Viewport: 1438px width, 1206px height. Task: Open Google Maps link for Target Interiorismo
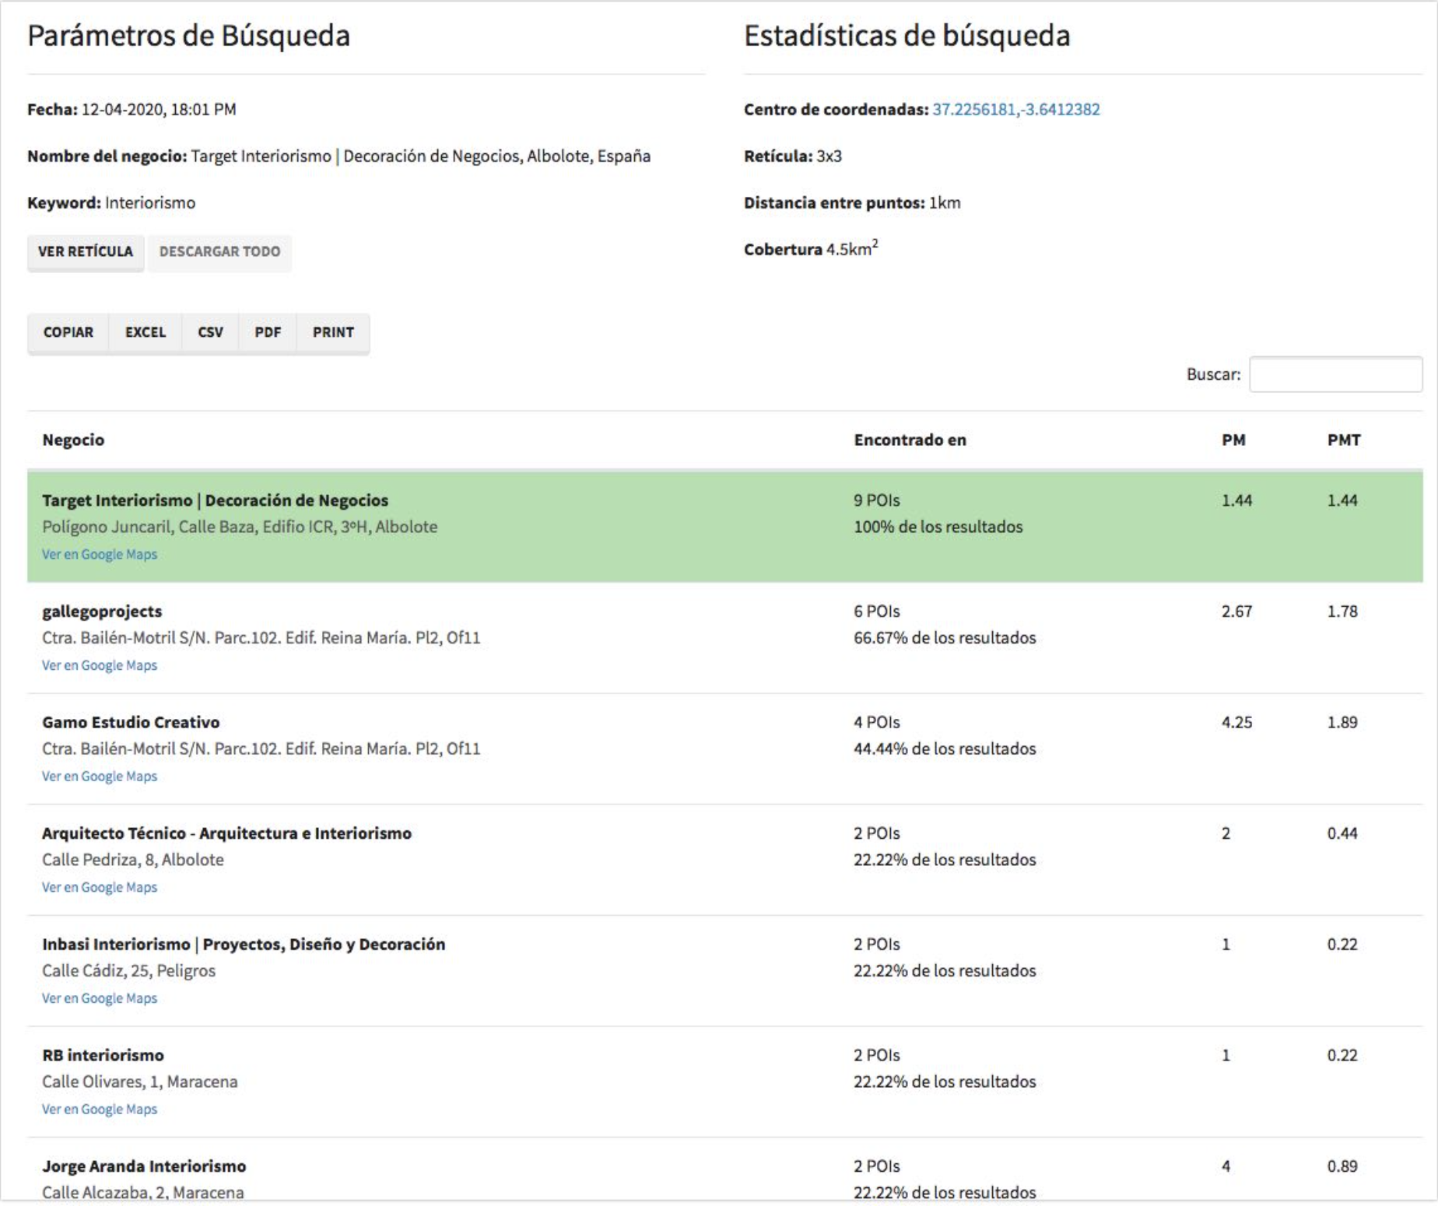100,555
